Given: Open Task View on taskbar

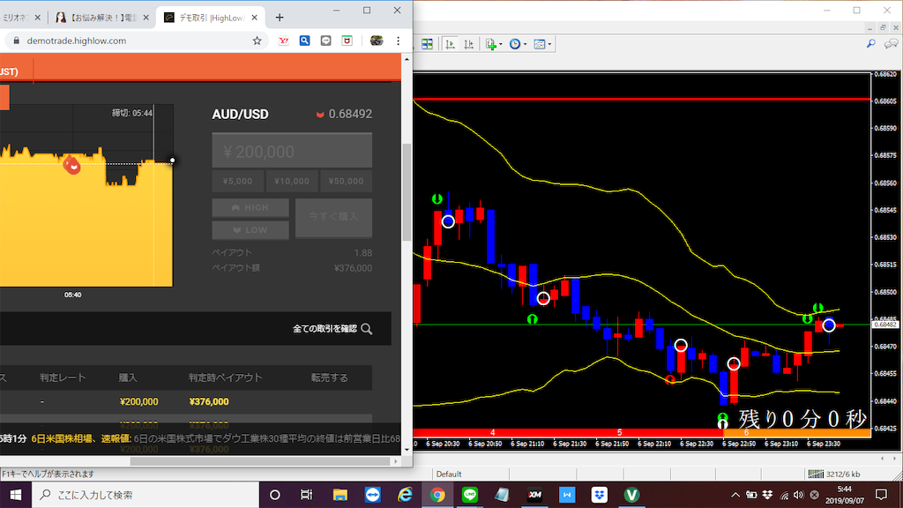Looking at the screenshot, I should click(306, 495).
